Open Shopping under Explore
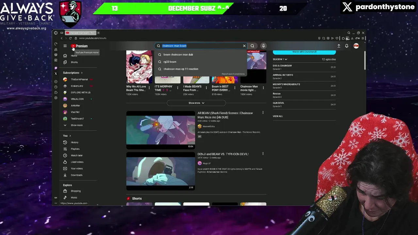Viewport: 418px width, 235px height. (75, 191)
